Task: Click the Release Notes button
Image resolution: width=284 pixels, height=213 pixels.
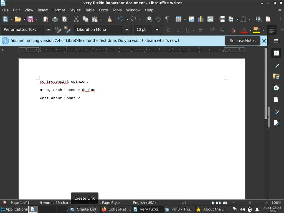Action: 242,41
